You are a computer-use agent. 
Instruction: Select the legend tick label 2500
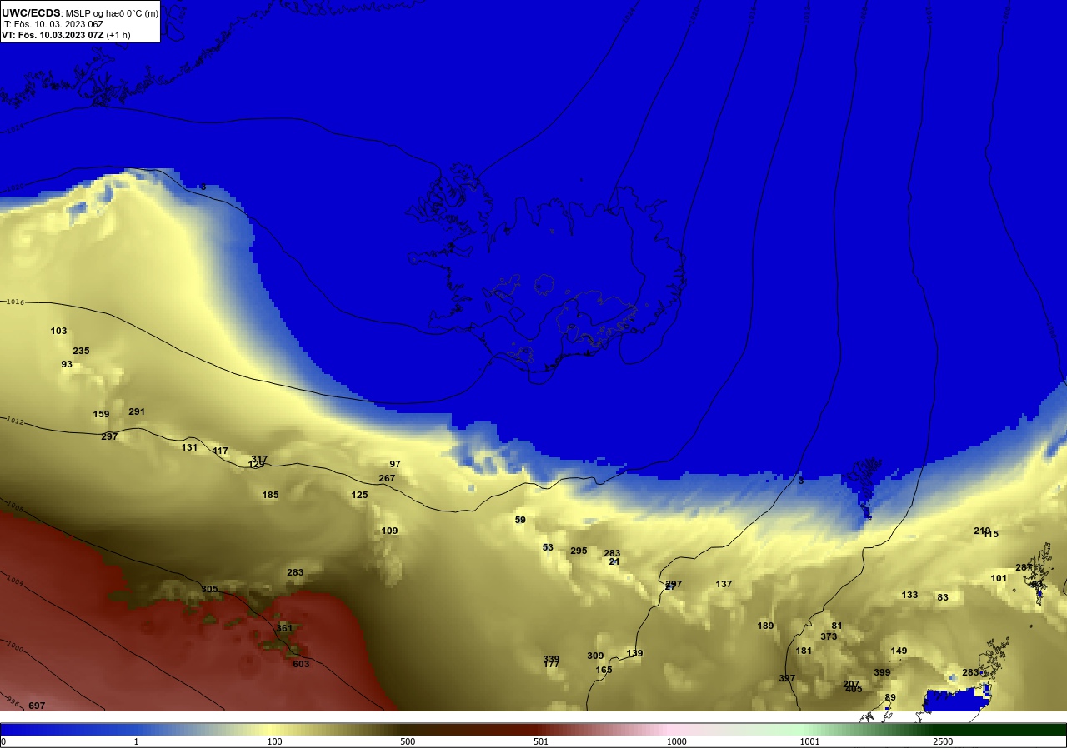[x=944, y=741]
